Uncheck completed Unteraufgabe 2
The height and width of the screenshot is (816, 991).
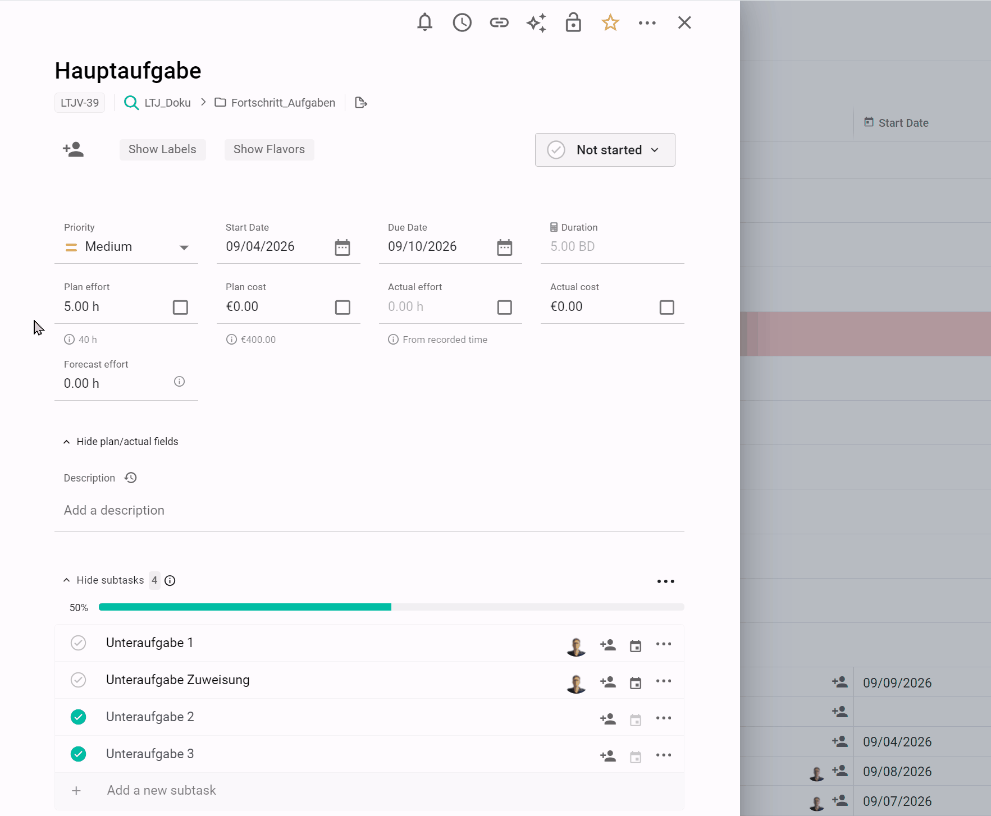coord(79,717)
